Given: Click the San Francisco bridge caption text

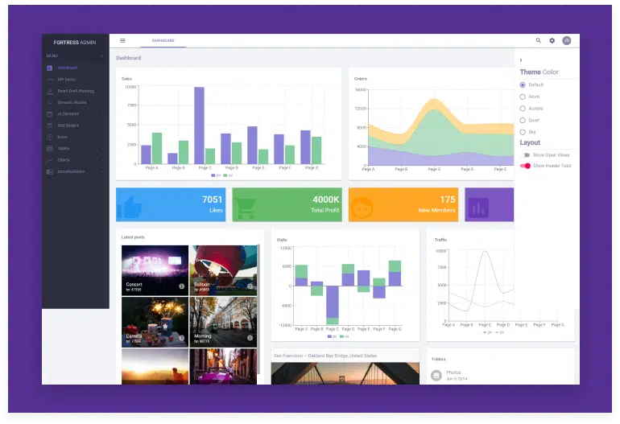Looking at the screenshot, I should [x=325, y=356].
